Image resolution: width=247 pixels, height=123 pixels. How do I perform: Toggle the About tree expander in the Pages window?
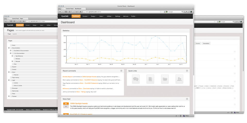[9, 72]
